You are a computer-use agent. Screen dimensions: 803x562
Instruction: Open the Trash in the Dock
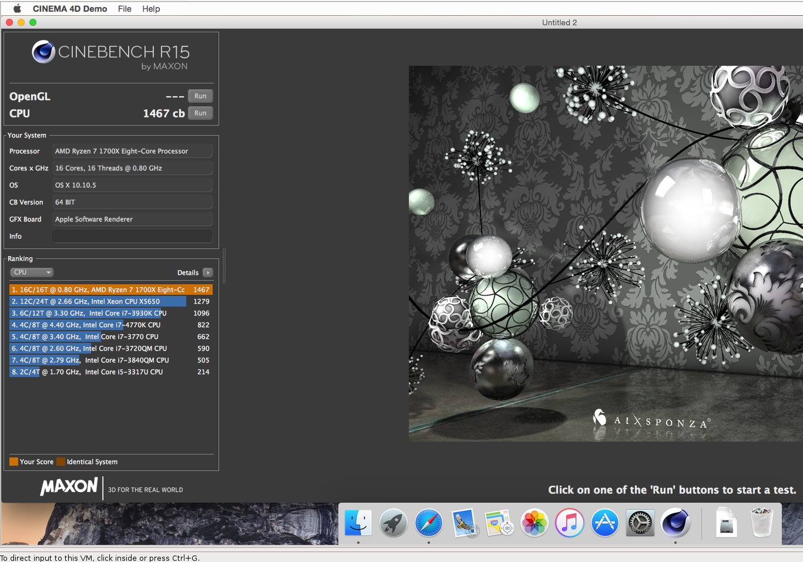click(762, 523)
